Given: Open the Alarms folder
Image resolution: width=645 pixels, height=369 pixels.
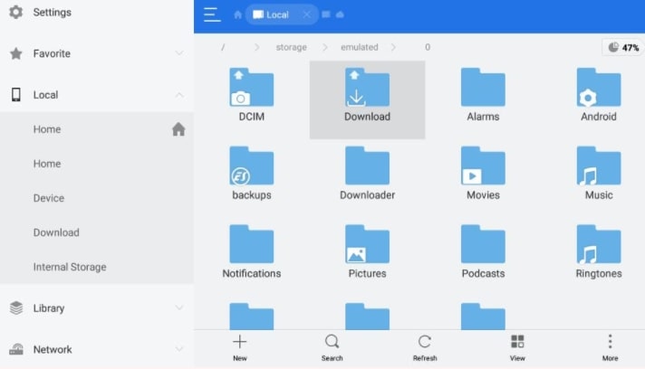Looking at the screenshot, I should (x=483, y=95).
